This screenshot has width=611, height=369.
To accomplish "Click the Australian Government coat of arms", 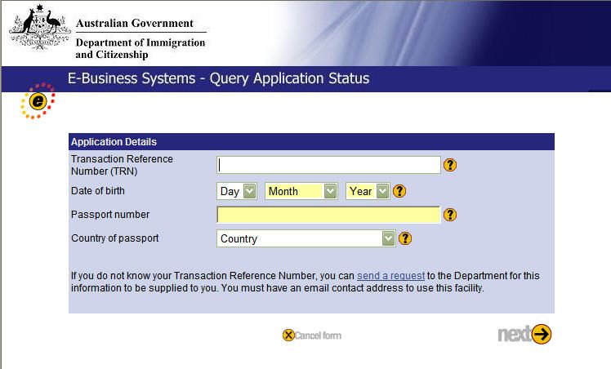I will pos(40,27).
